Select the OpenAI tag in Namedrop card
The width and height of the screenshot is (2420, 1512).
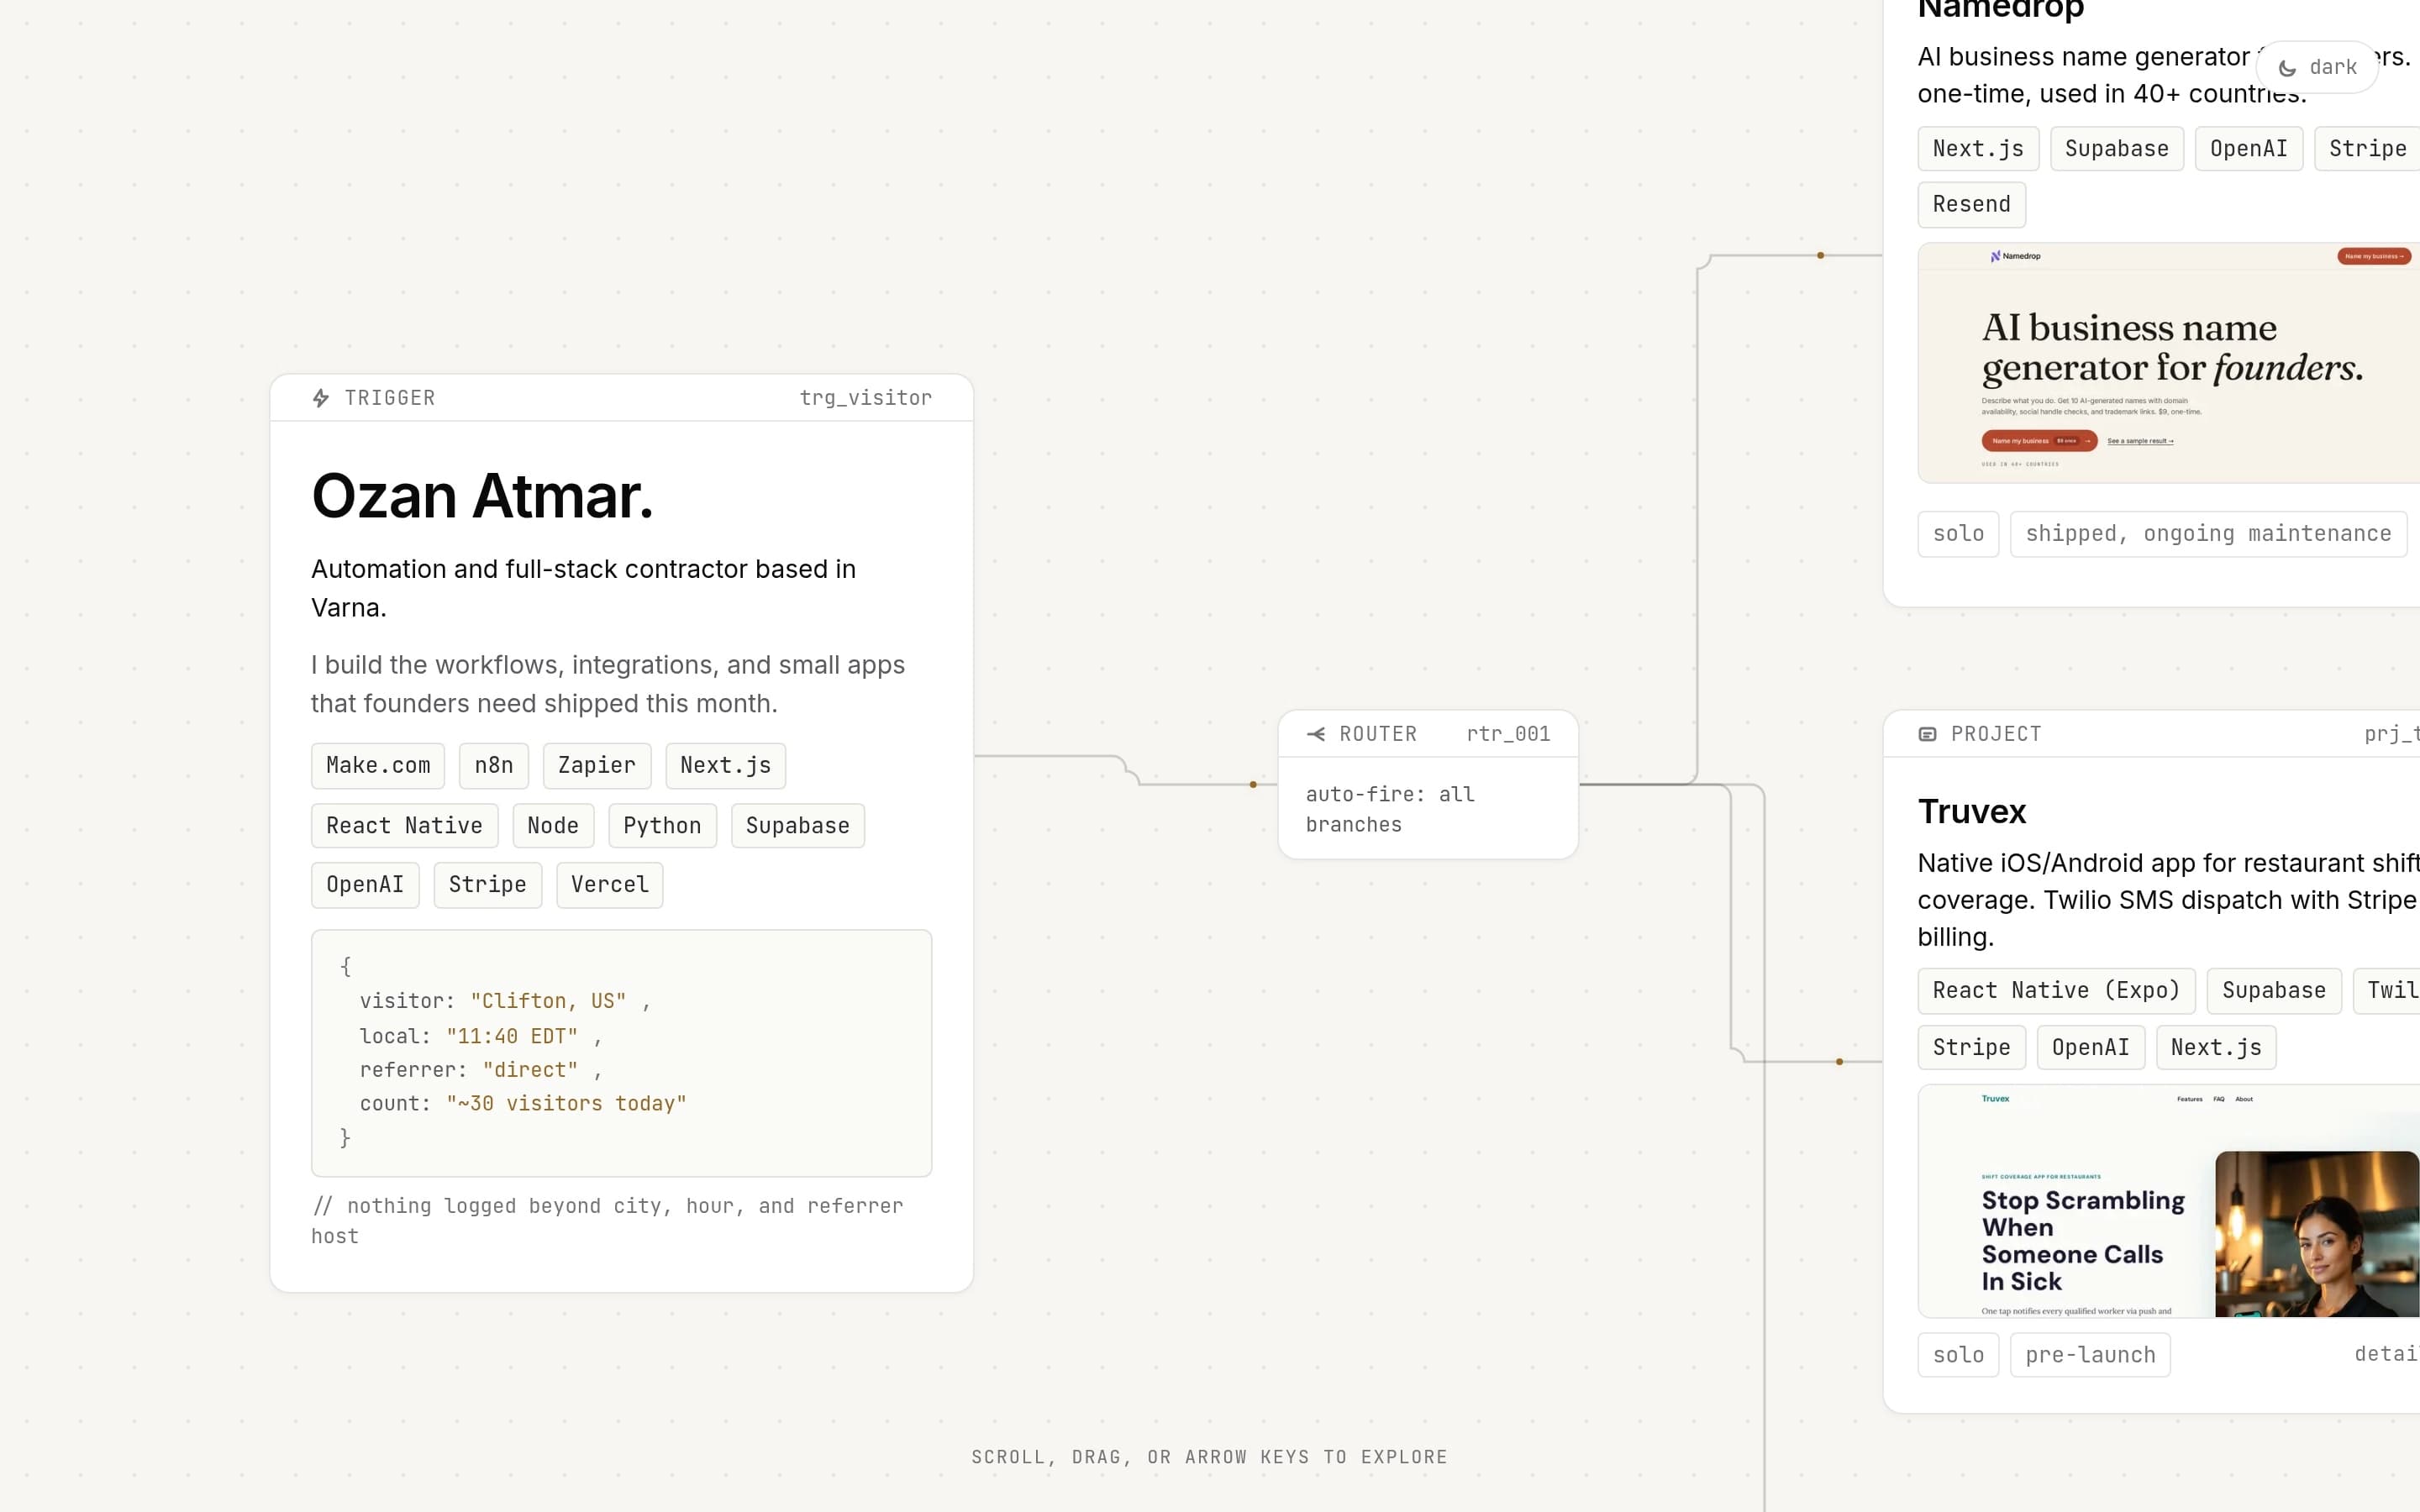pyautogui.click(x=2249, y=149)
